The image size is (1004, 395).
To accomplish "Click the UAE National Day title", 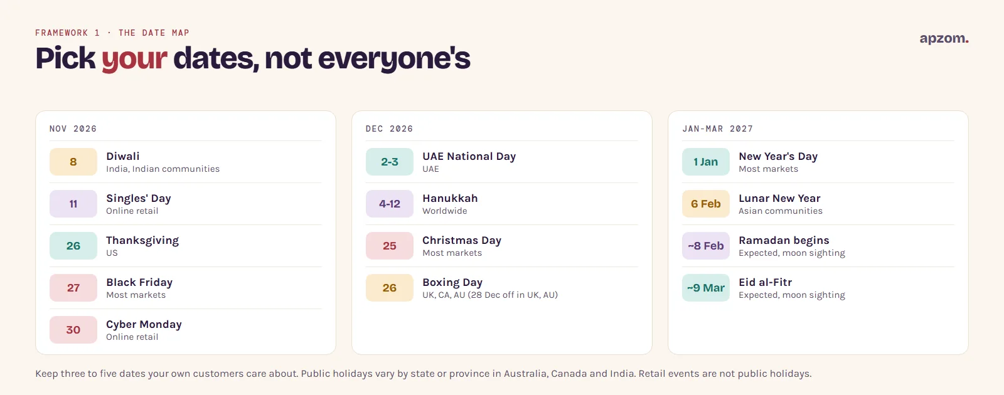I will (469, 156).
